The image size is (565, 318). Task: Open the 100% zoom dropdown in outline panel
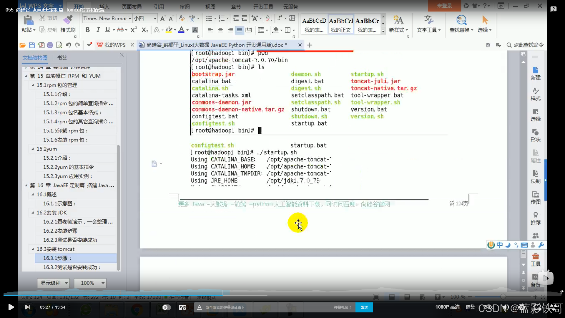click(x=90, y=283)
